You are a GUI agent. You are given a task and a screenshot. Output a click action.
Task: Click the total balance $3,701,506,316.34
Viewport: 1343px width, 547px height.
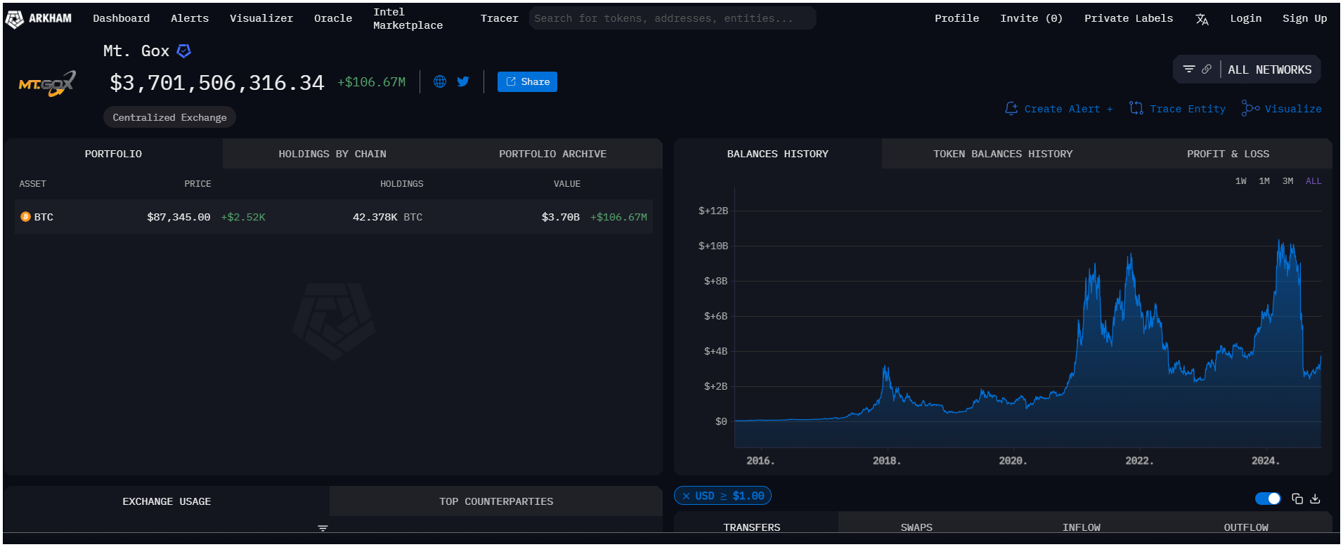coord(216,83)
